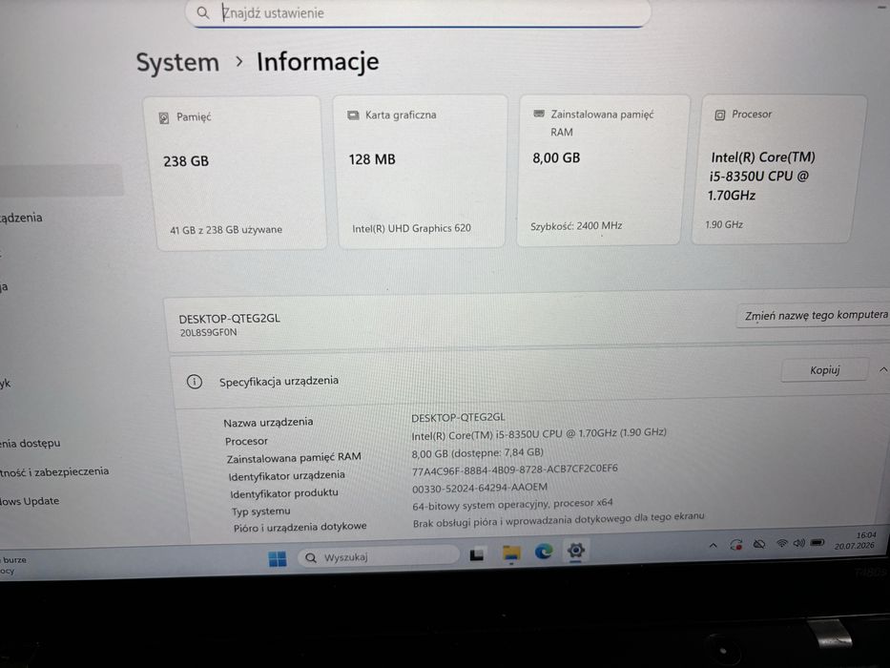Click the 'Identyfikator produktu' label
The height and width of the screenshot is (668, 890).
[x=284, y=493]
